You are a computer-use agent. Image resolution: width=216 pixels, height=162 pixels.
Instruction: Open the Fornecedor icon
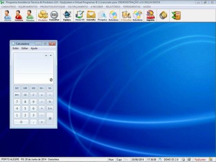click(x=19, y=16)
